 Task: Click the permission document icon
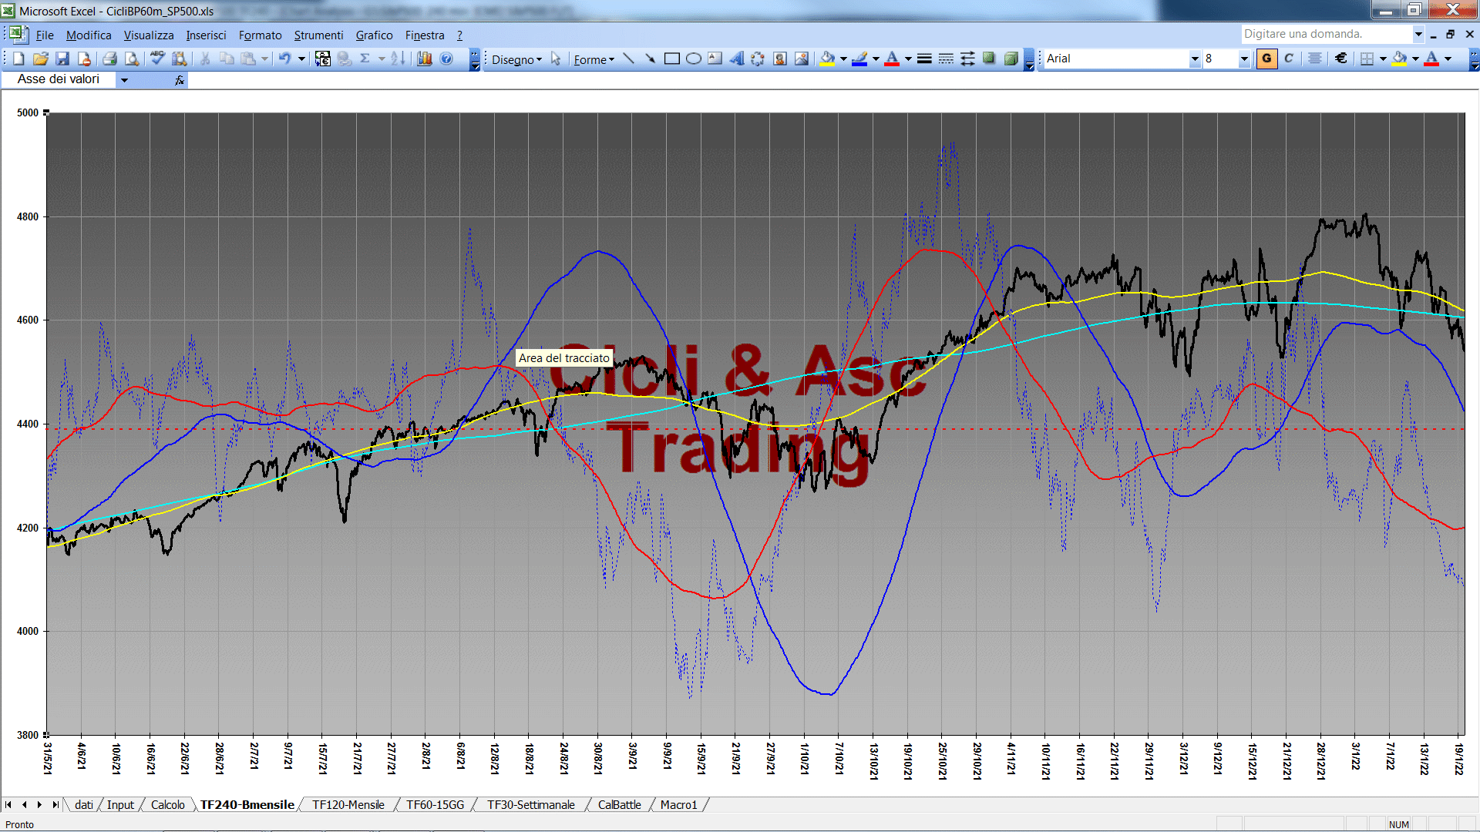(x=84, y=59)
